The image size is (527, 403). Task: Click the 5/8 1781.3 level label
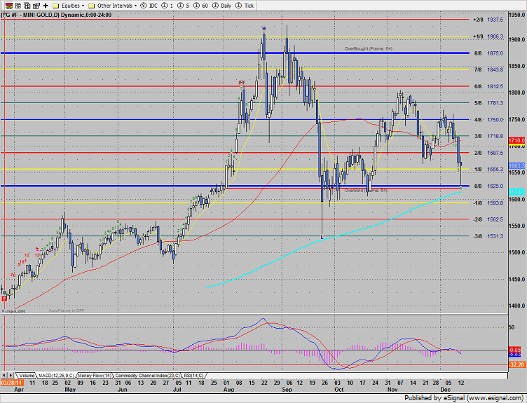[x=488, y=103]
